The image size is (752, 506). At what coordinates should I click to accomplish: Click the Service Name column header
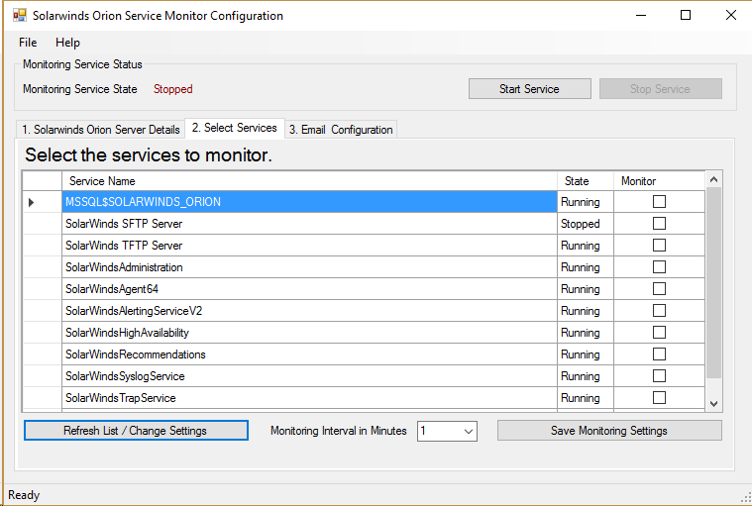(309, 181)
